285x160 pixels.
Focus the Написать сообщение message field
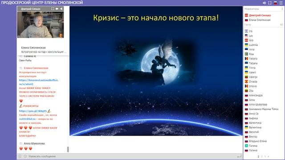[x=132, y=156]
